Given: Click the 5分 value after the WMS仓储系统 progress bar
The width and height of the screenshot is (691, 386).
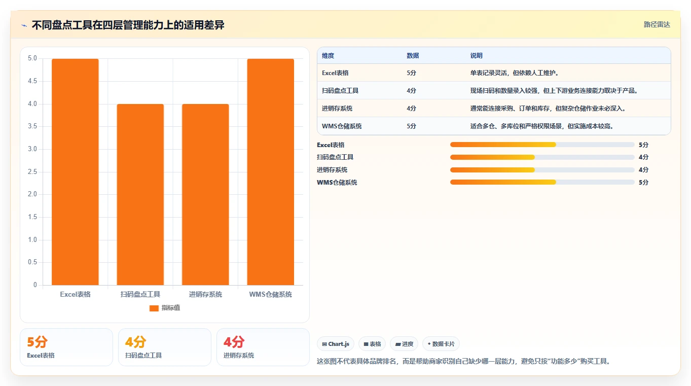Looking at the screenshot, I should 644,182.
